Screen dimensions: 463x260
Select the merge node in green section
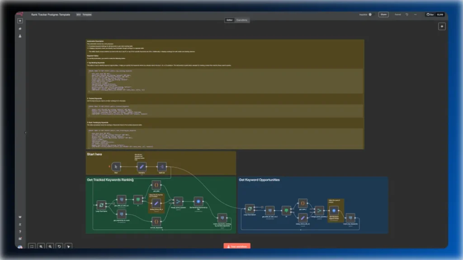click(x=178, y=201)
